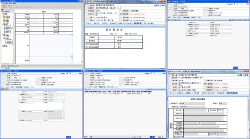Switch to 项目立项申请表 tab in 材料结算单 window
Screen dimensions: 250x139
[149, 23]
